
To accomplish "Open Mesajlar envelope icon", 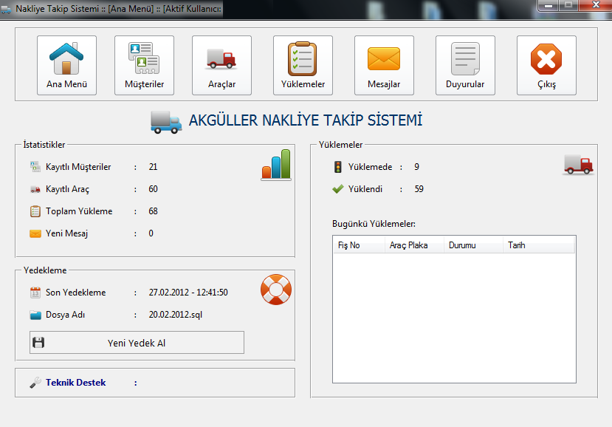I will (384, 65).
